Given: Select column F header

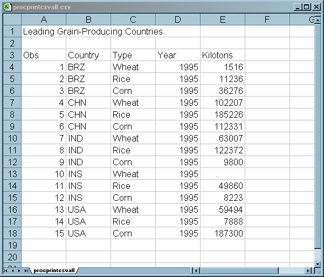Looking at the screenshot, I should pyautogui.click(x=267, y=19).
